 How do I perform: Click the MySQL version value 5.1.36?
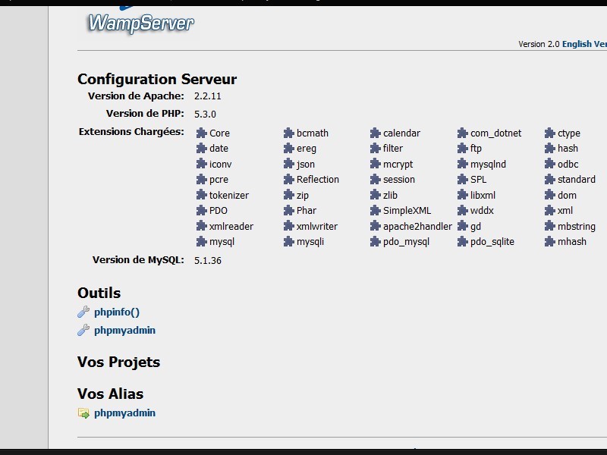point(208,260)
